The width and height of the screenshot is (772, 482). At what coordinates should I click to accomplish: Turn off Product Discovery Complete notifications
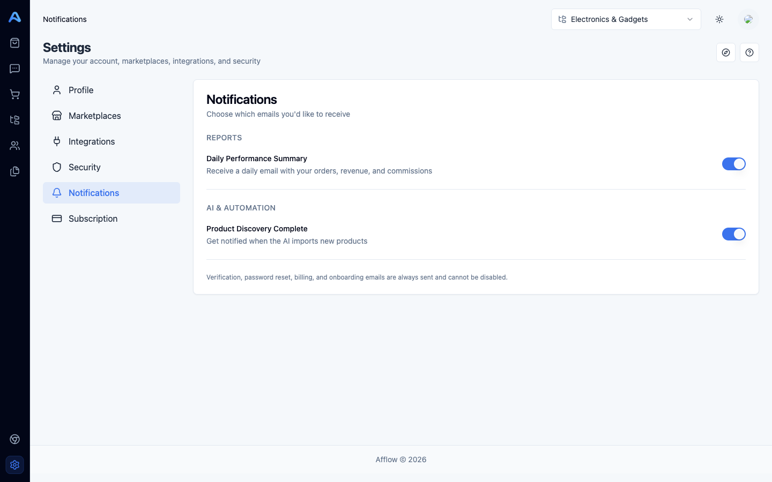pyautogui.click(x=734, y=234)
